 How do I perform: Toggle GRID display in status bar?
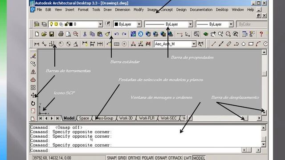pyautogui.click(x=122, y=158)
